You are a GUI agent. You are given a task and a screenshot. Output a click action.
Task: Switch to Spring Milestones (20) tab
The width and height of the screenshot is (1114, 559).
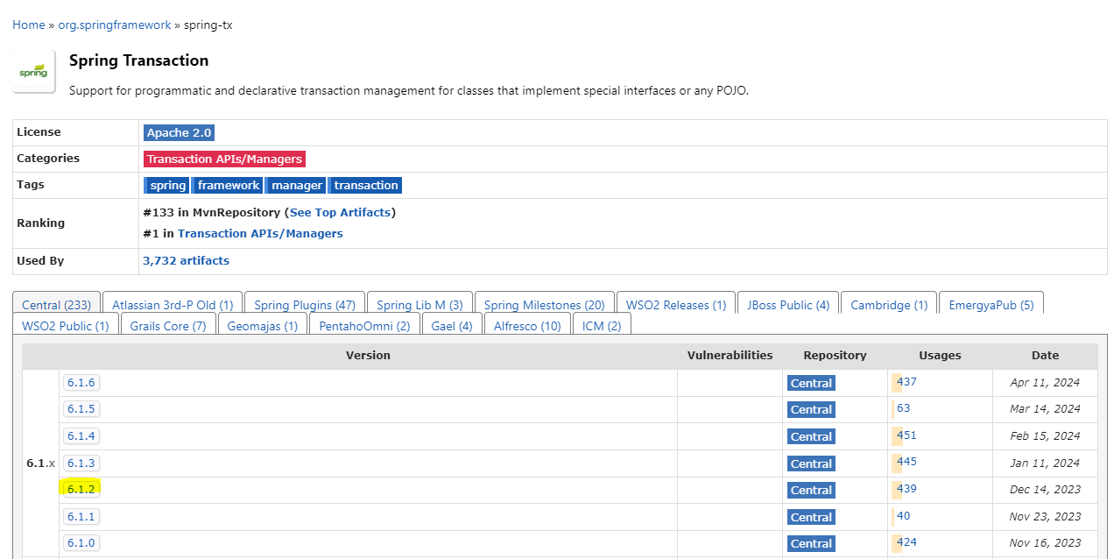[x=544, y=305]
